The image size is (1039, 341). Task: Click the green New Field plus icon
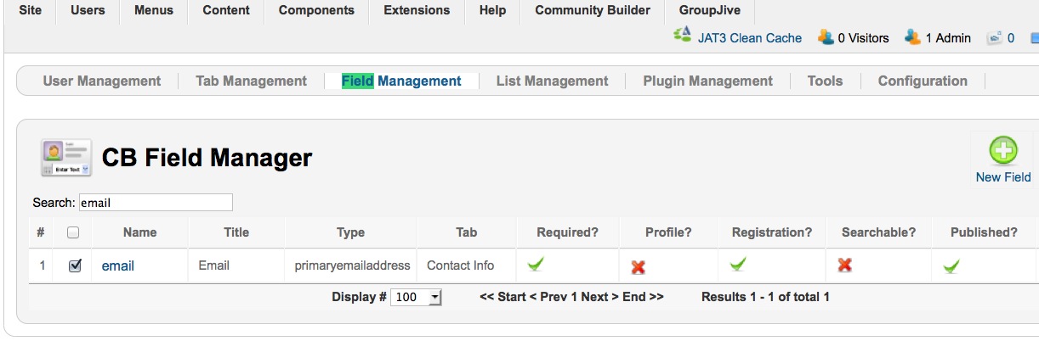point(1003,151)
